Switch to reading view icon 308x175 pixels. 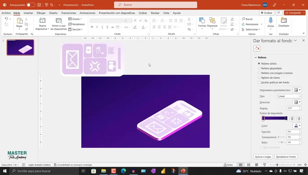tap(257, 165)
